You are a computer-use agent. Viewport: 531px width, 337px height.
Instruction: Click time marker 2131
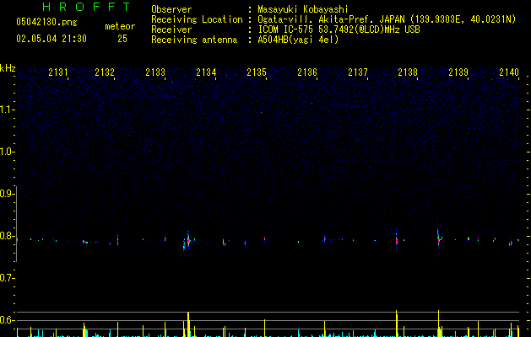tap(58, 72)
